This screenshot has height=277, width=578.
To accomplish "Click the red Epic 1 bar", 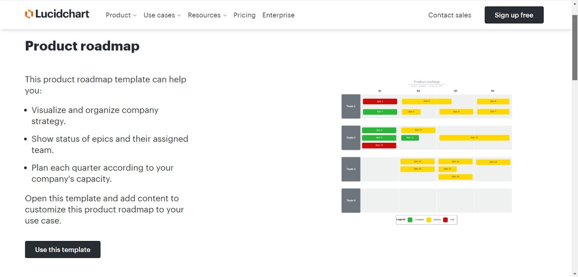I will point(380,101).
